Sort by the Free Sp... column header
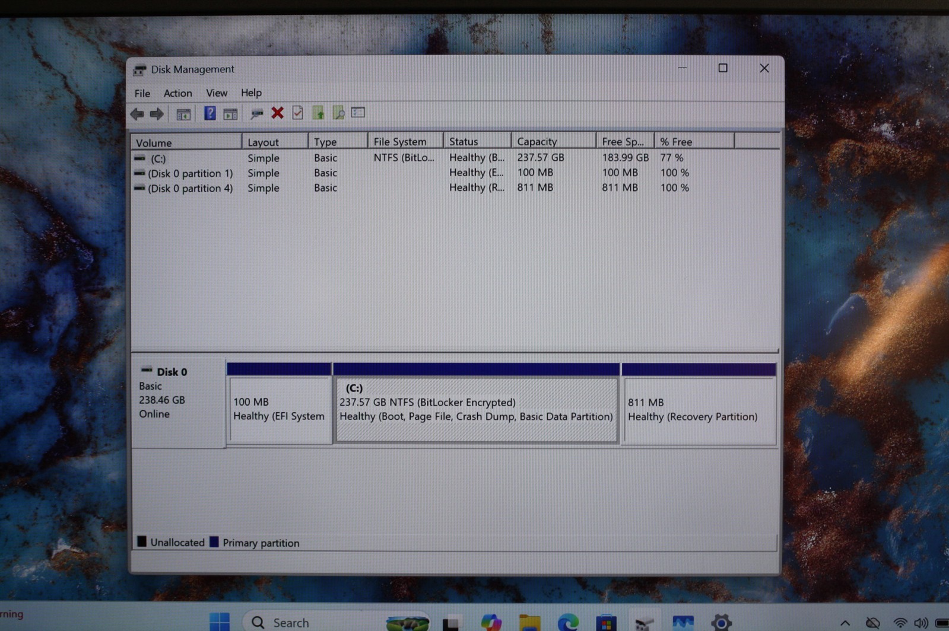The width and height of the screenshot is (949, 631). pos(625,141)
